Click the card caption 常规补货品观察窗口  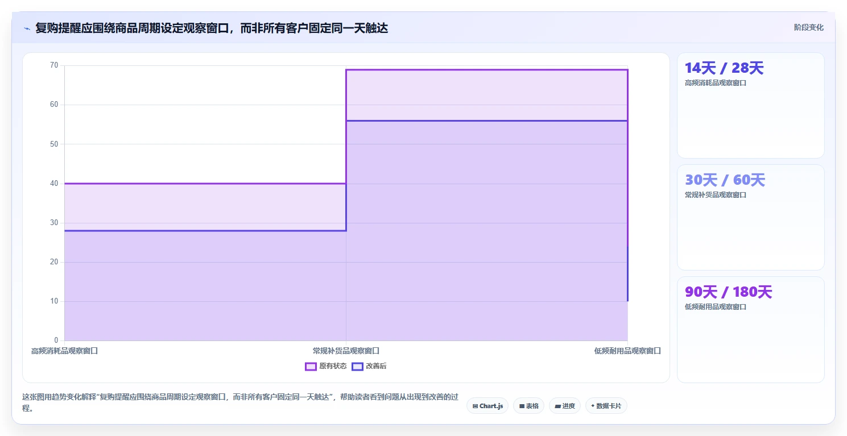pyautogui.click(x=715, y=195)
